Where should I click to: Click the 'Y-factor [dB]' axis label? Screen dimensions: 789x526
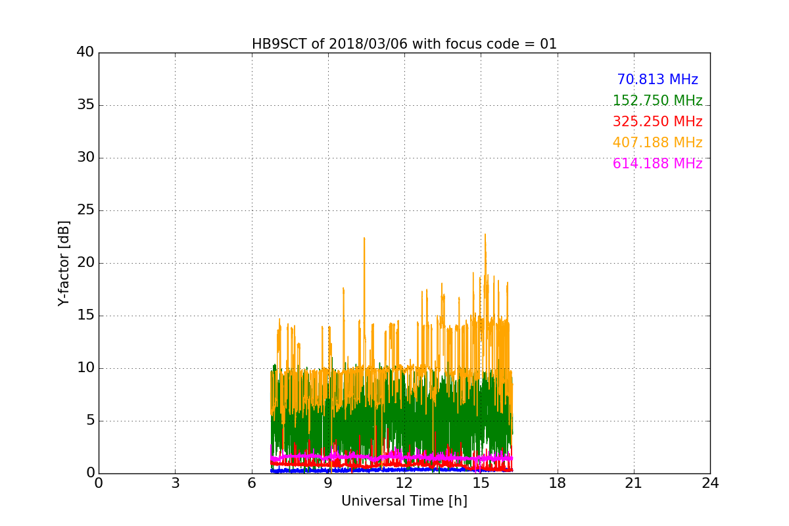click(64, 263)
